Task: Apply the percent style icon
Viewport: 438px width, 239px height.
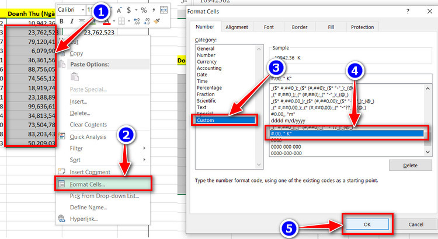Action: (x=144, y=10)
